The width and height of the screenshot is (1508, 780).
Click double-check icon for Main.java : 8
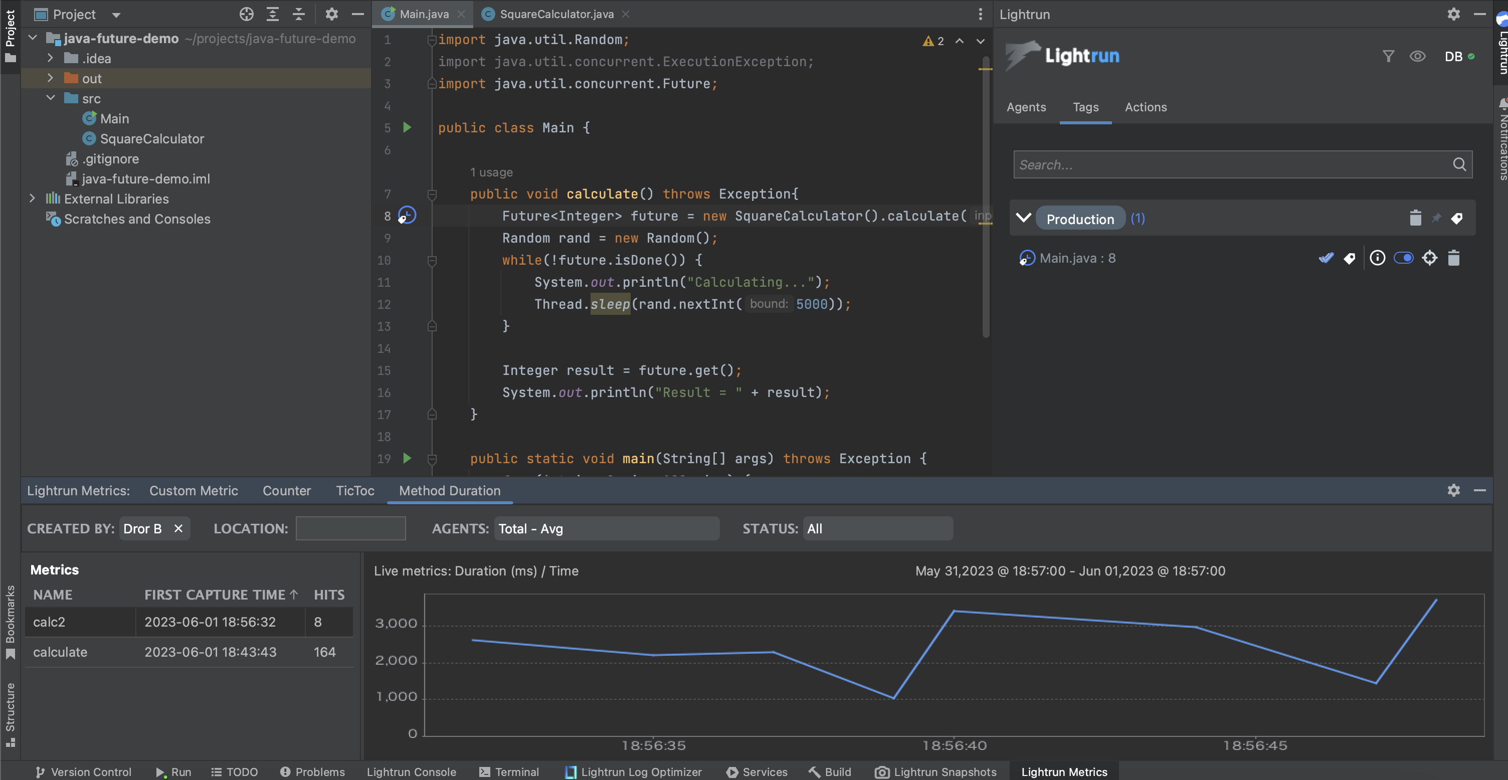click(x=1327, y=258)
